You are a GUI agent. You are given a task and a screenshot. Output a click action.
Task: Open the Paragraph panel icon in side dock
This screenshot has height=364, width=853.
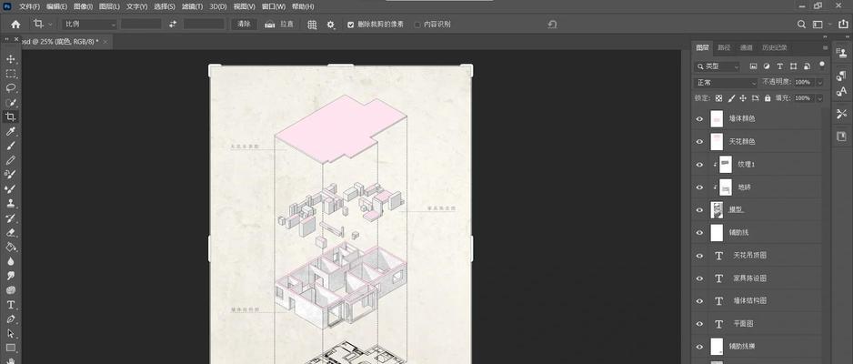[x=841, y=76]
